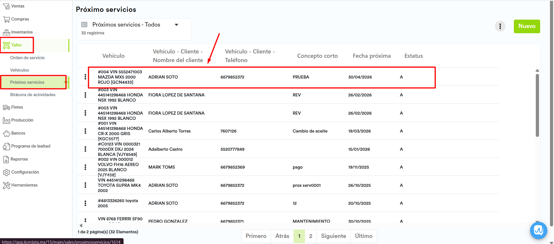Image resolution: width=554 pixels, height=244 pixels.
Task: Open the Reportes menu label
Action: [x=19, y=159]
